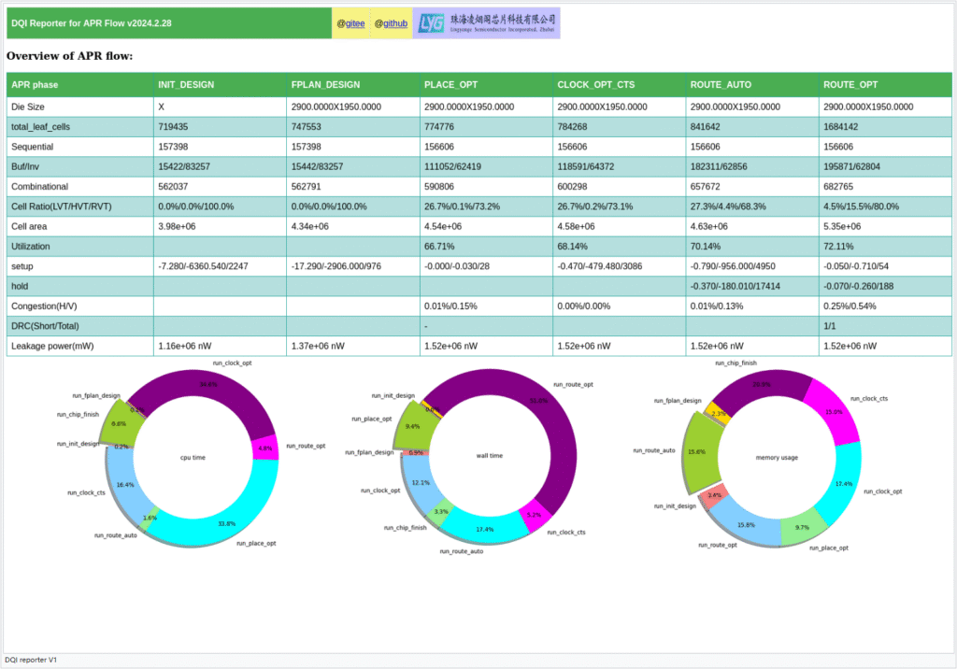Click the CLOCK_OPT_CTS column header
Image resolution: width=957 pixels, height=669 pixels.
(595, 85)
